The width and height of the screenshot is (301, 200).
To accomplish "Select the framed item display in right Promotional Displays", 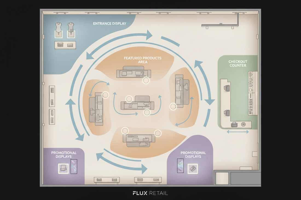I will click(x=193, y=169).
